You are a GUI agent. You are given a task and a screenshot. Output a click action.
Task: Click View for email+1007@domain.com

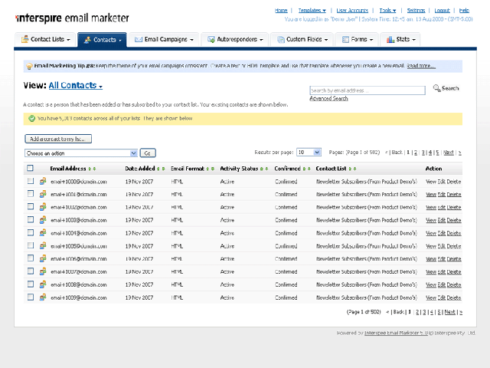coord(431,272)
